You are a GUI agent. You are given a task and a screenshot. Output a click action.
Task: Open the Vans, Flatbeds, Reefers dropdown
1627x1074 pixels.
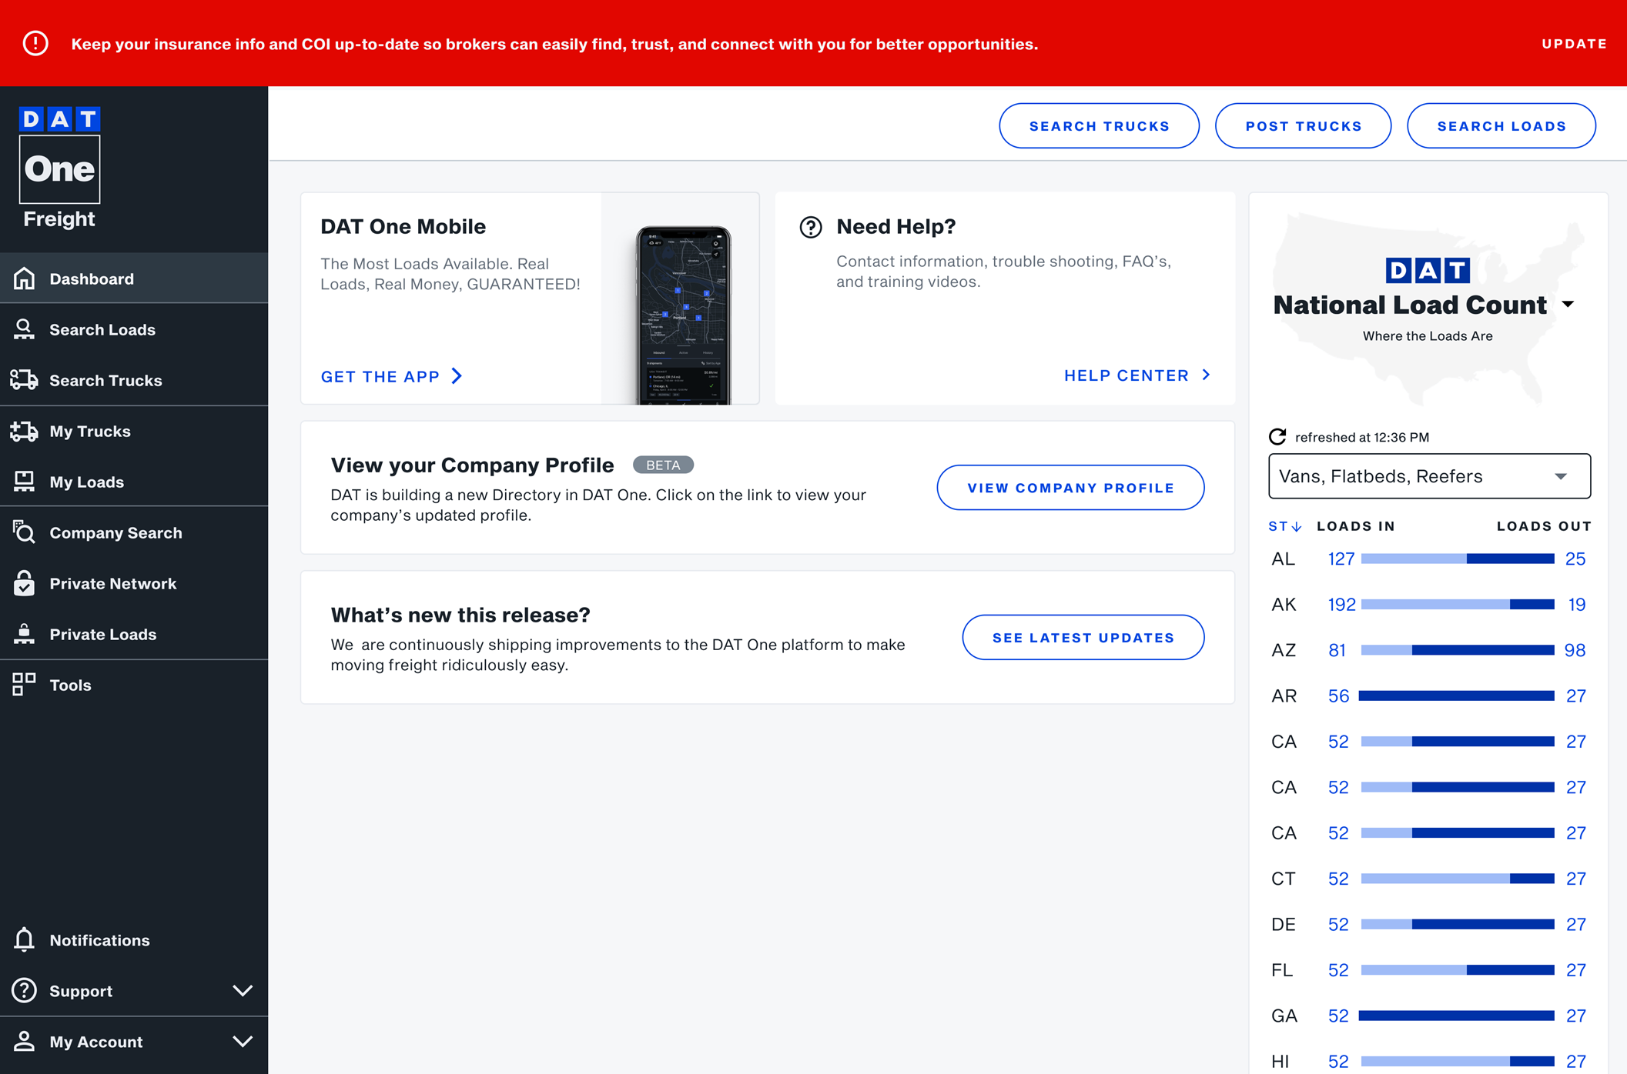(x=1429, y=476)
